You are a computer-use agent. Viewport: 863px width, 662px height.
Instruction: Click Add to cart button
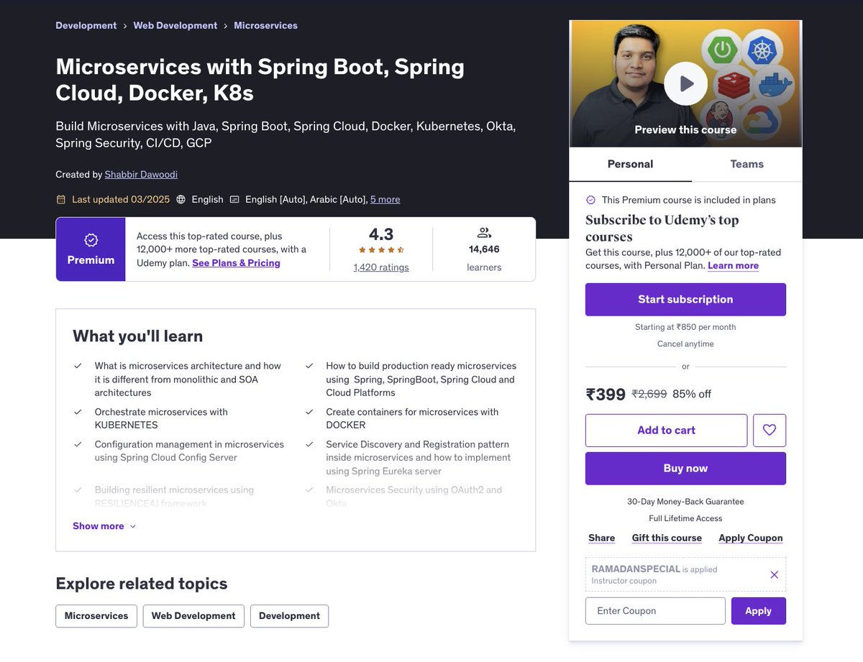tap(666, 430)
